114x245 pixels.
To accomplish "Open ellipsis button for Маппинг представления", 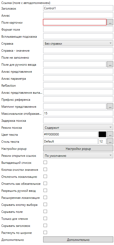I will pyautogui.click(x=110, y=107).
